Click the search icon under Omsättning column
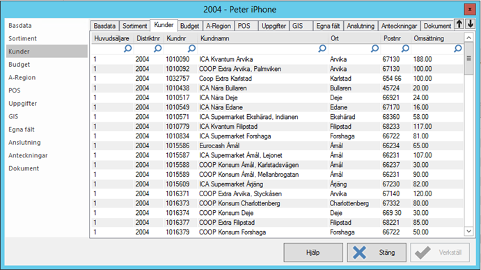481x270 pixels. pyautogui.click(x=458, y=49)
